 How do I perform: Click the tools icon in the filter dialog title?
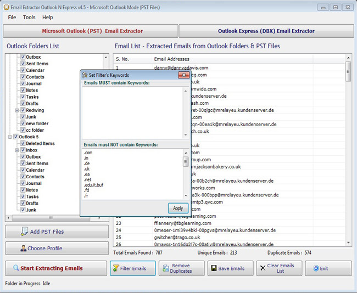point(85,75)
